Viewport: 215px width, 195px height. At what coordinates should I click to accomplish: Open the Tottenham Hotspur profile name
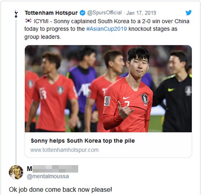pyautogui.click(x=51, y=13)
